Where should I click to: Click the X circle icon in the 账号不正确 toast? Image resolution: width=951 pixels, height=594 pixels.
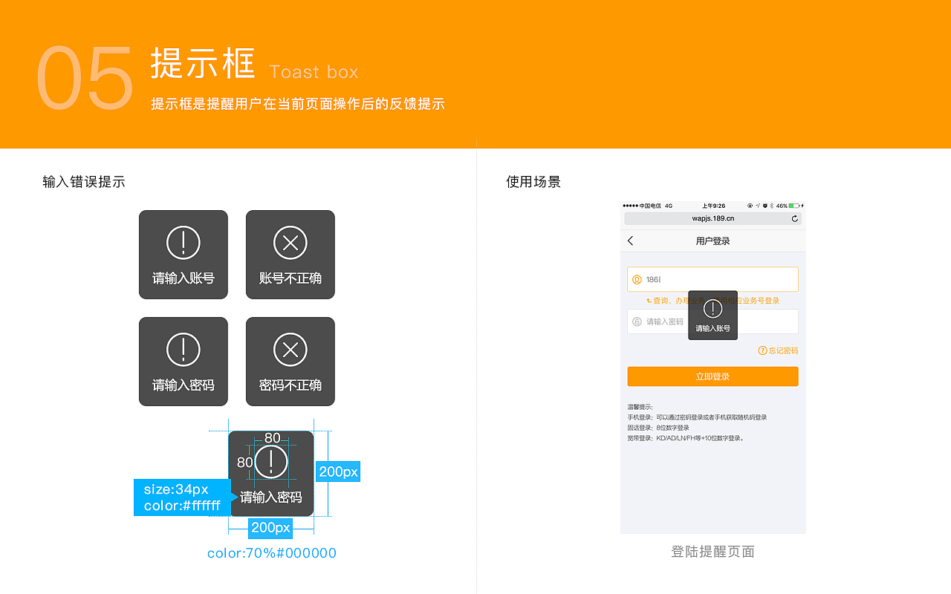[x=290, y=242]
